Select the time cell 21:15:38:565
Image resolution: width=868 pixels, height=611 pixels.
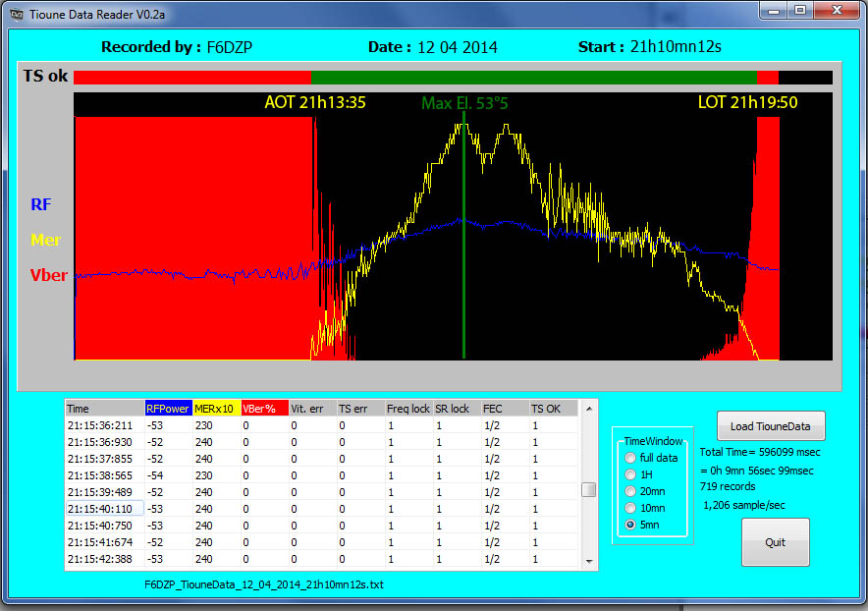105,475
